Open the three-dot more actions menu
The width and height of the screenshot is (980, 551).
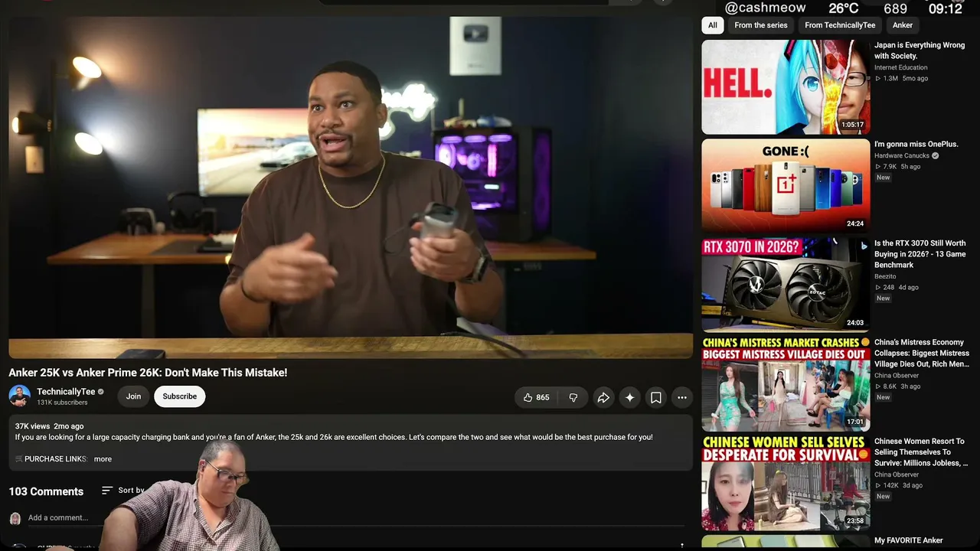(682, 397)
